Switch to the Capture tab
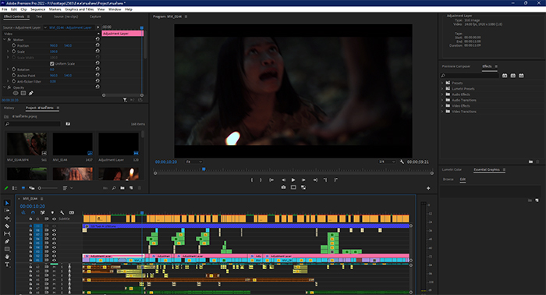546x295 pixels. 95,16
